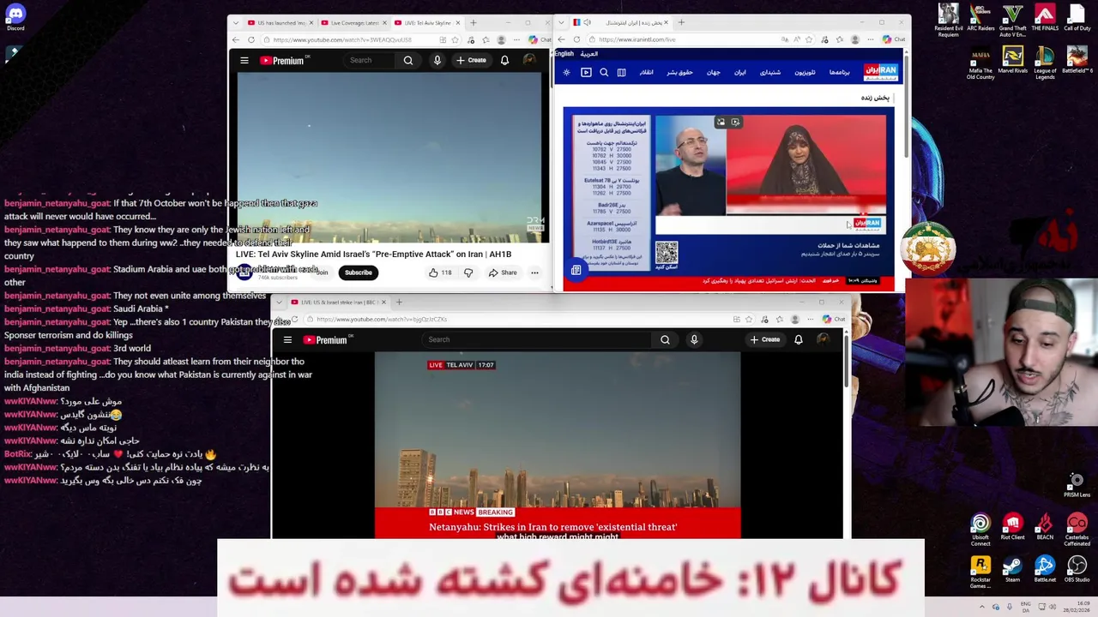The image size is (1098, 617).
Task: Open notifications bell in top YouTube window
Action: (x=504, y=60)
